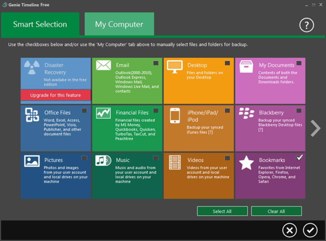Click the Select All button
The image size is (326, 241).
[222, 211]
